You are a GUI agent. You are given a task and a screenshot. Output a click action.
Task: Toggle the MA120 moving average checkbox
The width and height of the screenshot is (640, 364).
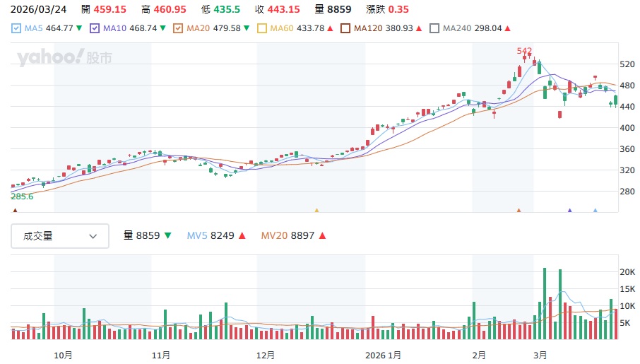point(345,28)
